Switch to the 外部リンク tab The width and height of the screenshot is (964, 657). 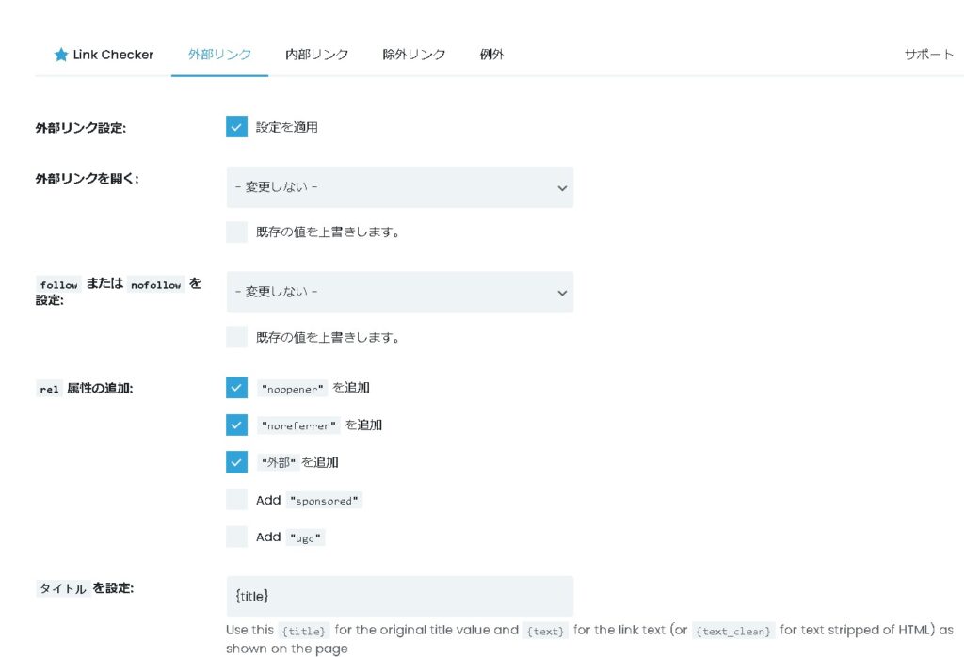tap(219, 55)
